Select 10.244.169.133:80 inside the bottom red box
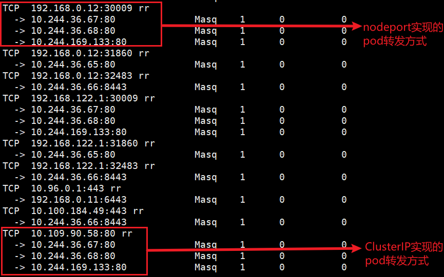 (79, 267)
